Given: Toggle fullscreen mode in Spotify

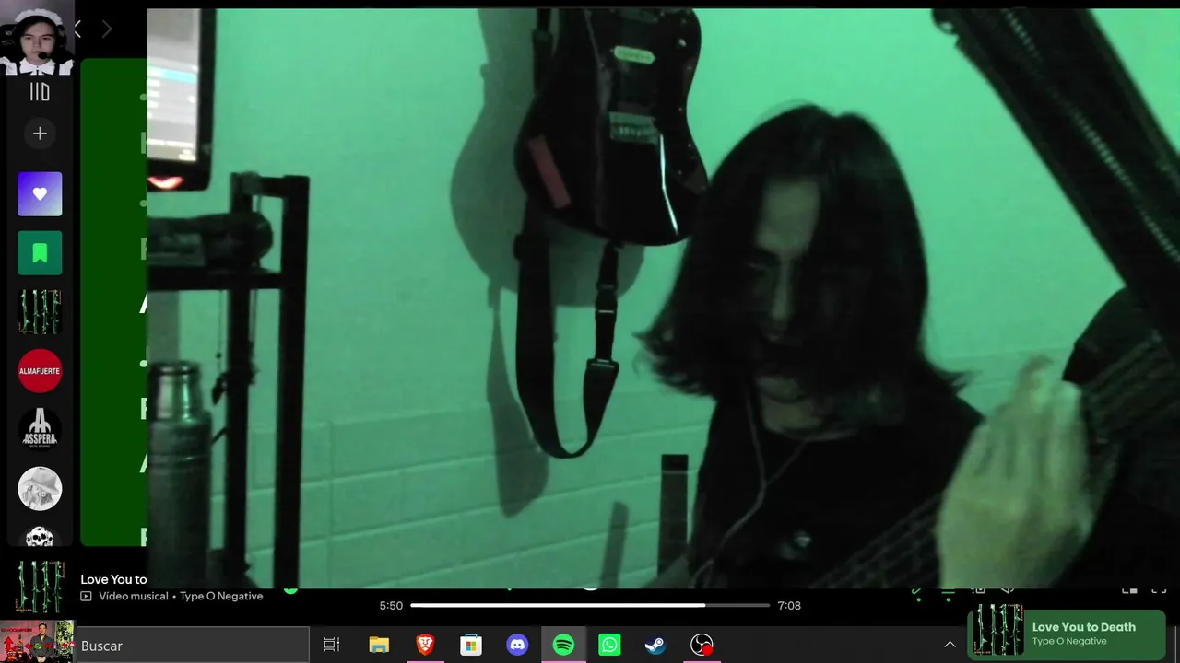Looking at the screenshot, I should coord(1159,590).
